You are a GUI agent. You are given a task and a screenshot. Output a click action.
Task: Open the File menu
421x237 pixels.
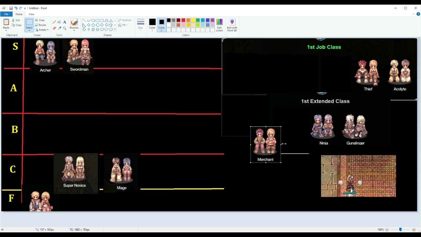pyautogui.click(x=6, y=14)
